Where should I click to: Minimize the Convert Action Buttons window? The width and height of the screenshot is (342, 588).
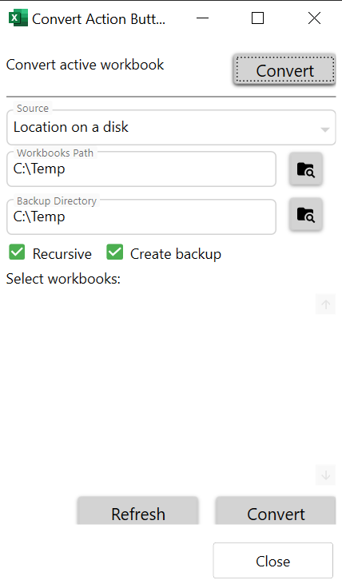pos(202,18)
